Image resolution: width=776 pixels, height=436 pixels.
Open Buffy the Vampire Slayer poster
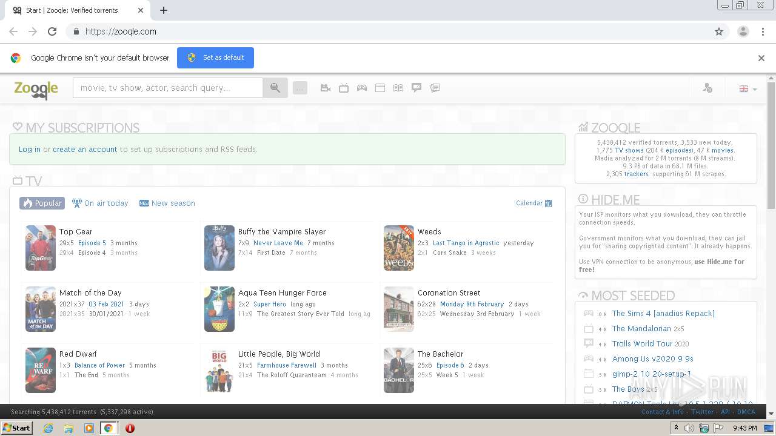pyautogui.click(x=219, y=248)
